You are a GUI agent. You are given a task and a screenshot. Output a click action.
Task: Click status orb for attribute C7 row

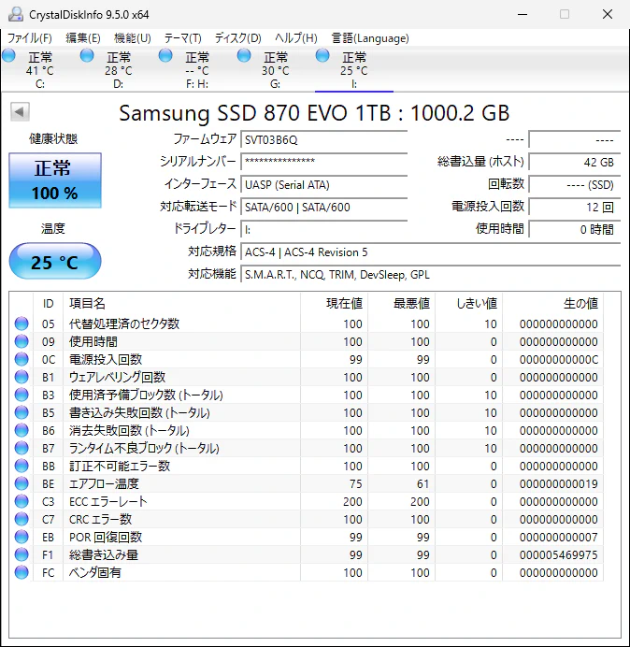pyautogui.click(x=21, y=519)
